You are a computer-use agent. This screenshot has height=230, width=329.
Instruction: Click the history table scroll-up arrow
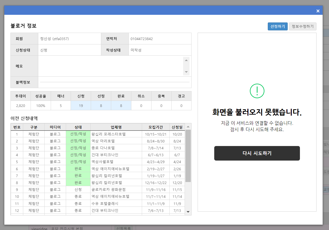tap(188, 127)
